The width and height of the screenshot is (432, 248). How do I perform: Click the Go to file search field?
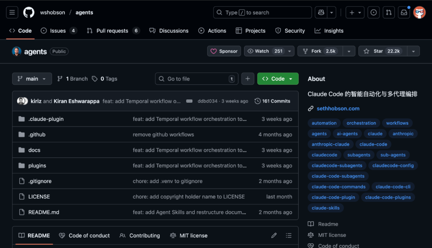(196, 79)
